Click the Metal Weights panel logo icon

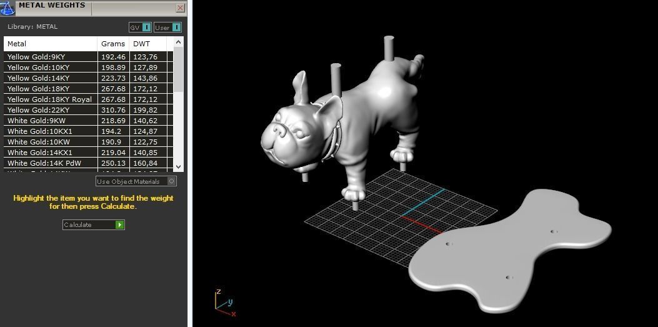pos(7,7)
